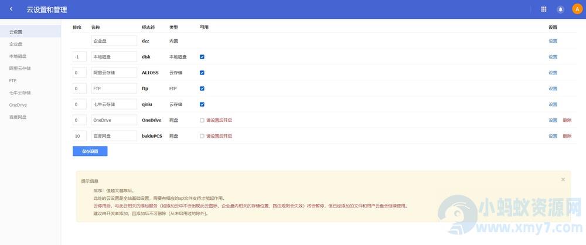Viewport: 586px width, 245px height.
Task: Click the ALIOSS identifier text
Action: [x=150, y=73]
